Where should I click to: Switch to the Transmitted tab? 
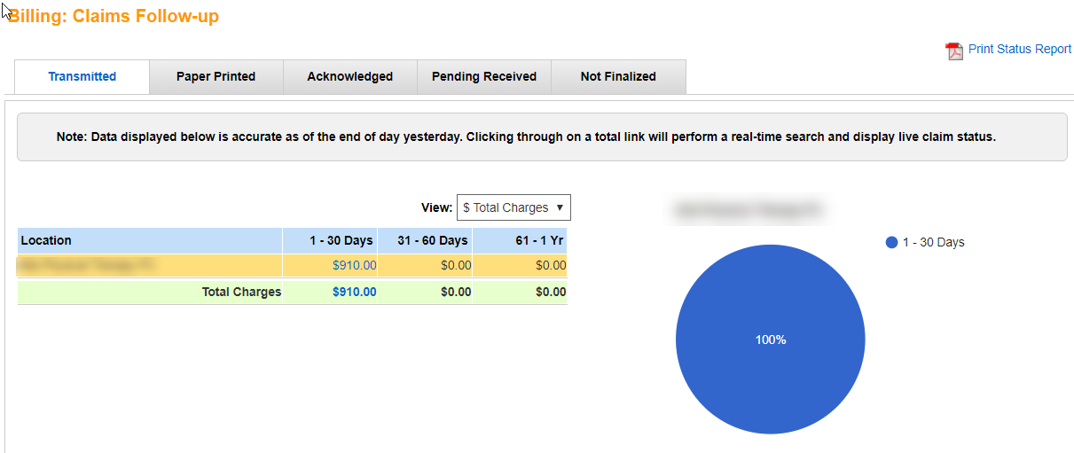[82, 77]
